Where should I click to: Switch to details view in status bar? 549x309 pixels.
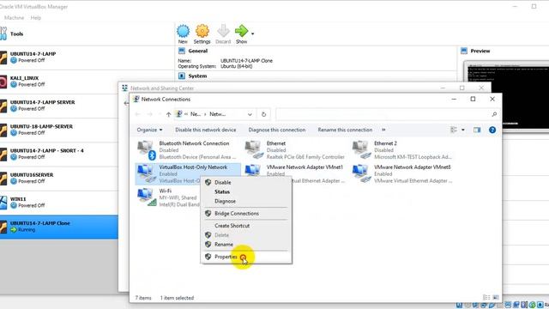pyautogui.click(x=486, y=298)
